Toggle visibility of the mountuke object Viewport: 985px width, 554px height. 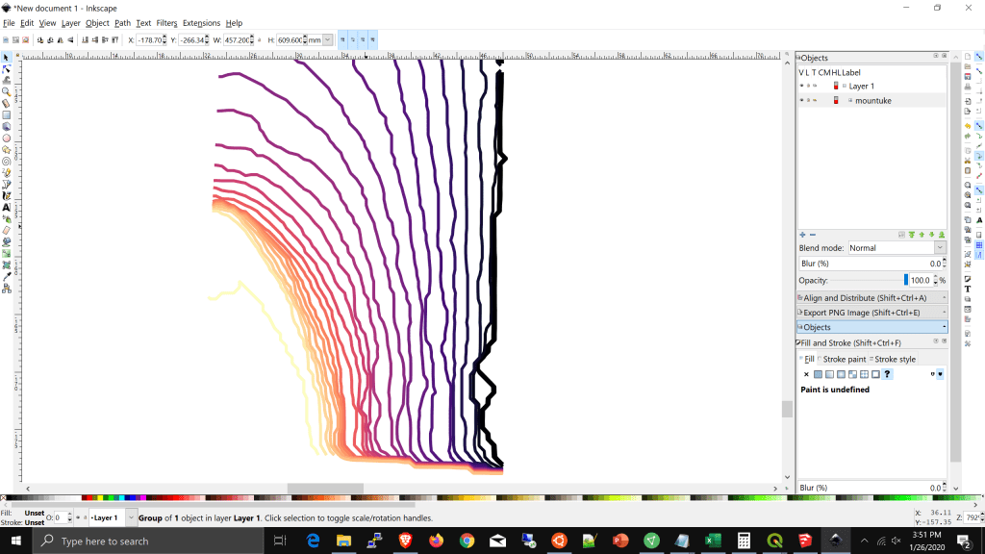click(801, 100)
